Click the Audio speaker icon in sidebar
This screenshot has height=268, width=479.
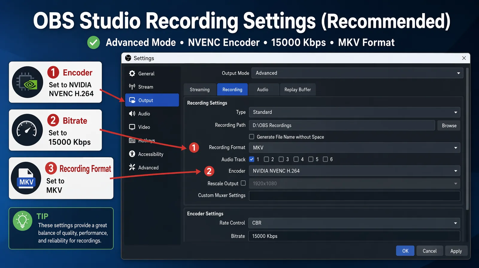click(132, 114)
